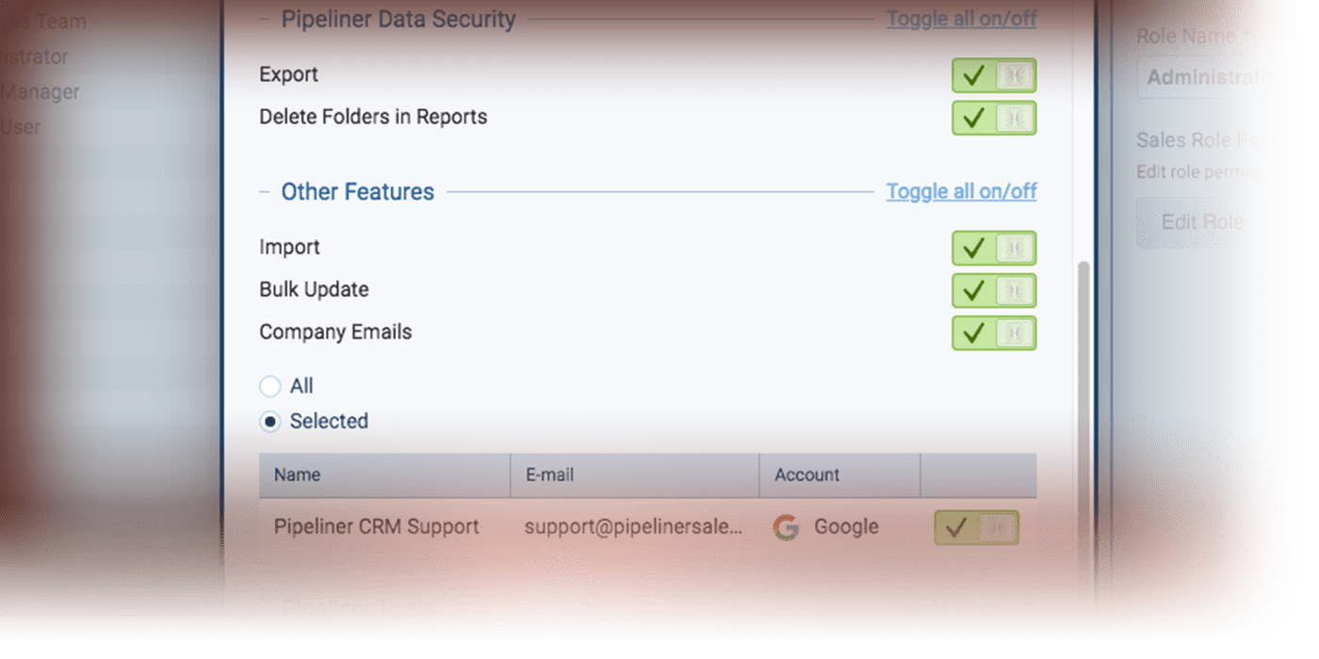Turn off Delete Folders in Reports
1319x659 pixels.
pos(994,117)
